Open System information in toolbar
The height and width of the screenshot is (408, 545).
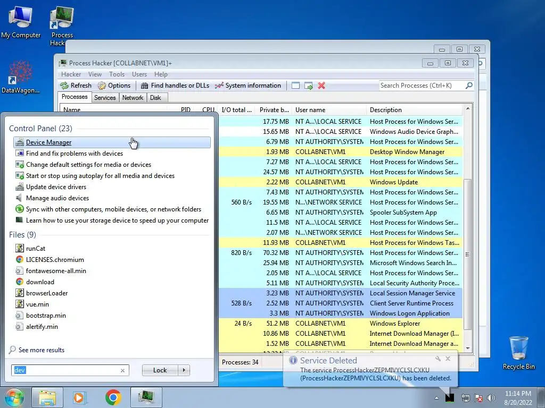point(248,86)
